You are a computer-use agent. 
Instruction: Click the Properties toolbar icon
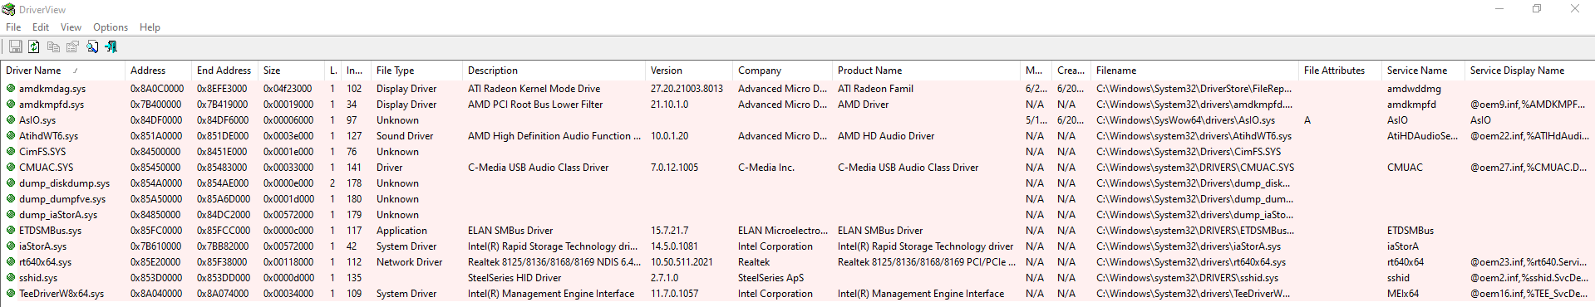click(72, 47)
